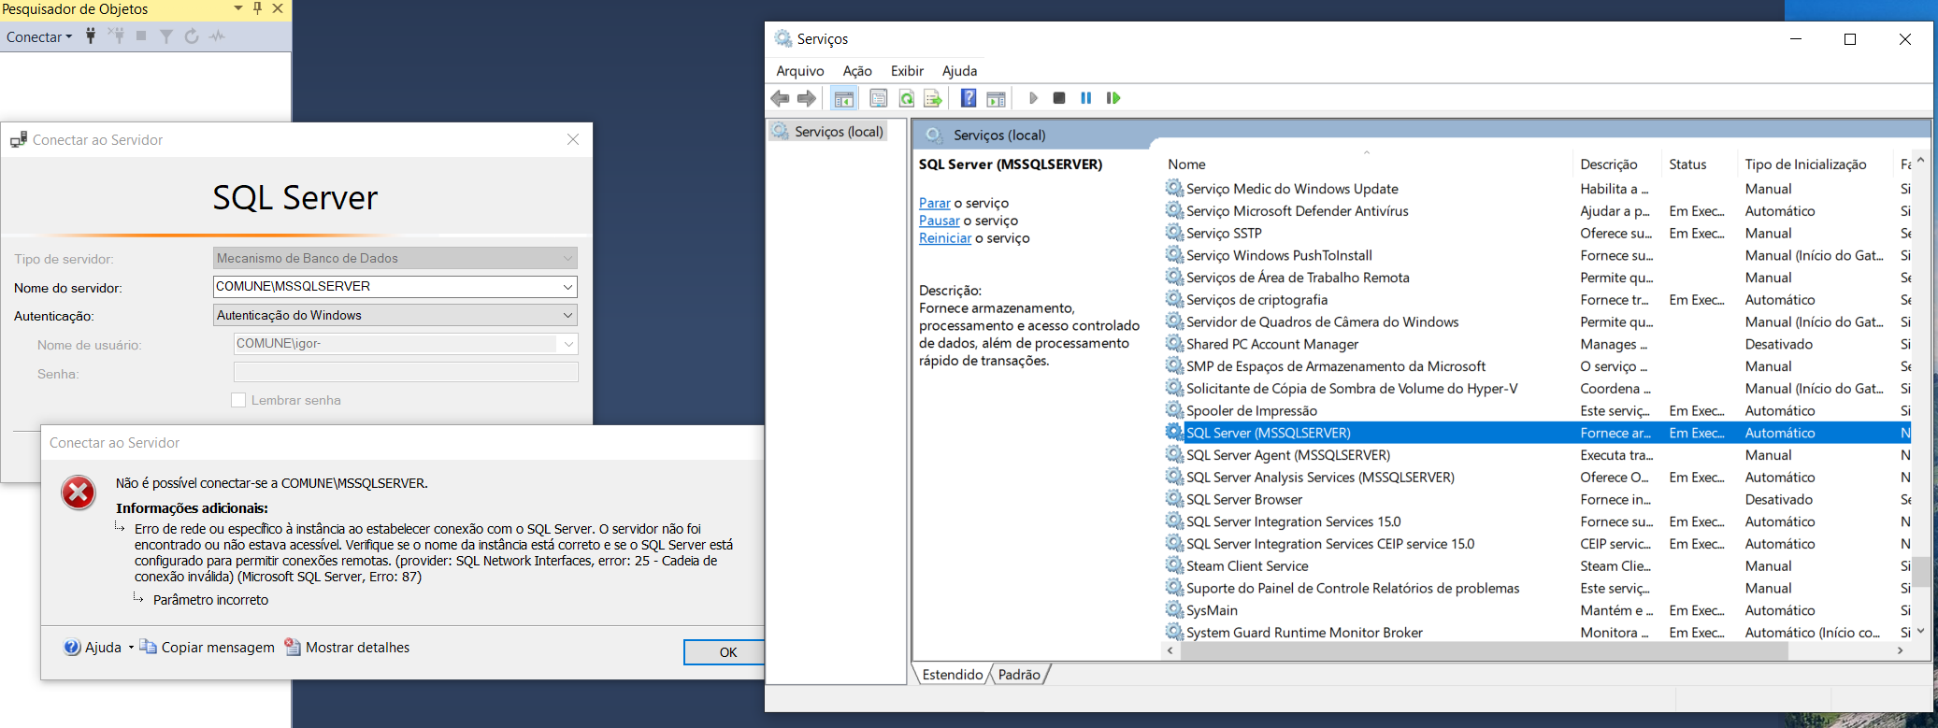Image resolution: width=1938 pixels, height=728 pixels.
Task: Click the Back arrow in Serviços toolbar
Action: coord(780,98)
